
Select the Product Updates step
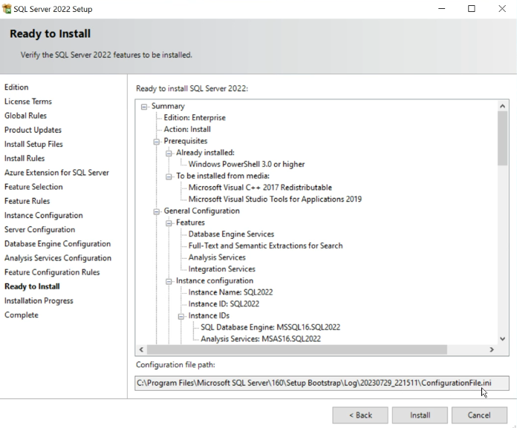(33, 130)
